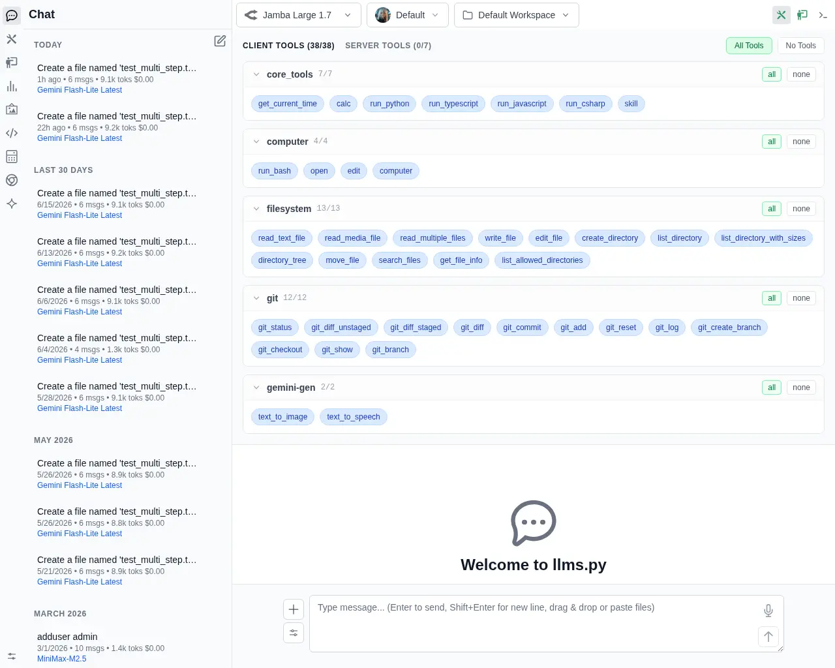Toggle the list_directory_with_sizes tool chip
Image resolution: width=835 pixels, height=668 pixels.
(763, 238)
